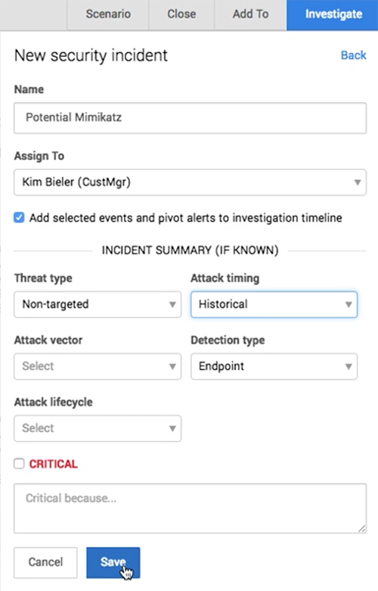
Task: Open the Endpoint detection type dropdown
Action: 274,366
